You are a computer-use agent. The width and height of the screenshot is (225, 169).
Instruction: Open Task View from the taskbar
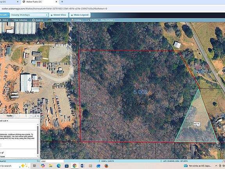pyautogui.click(x=34, y=166)
